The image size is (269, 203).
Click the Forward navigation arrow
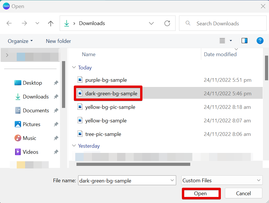[24, 23]
